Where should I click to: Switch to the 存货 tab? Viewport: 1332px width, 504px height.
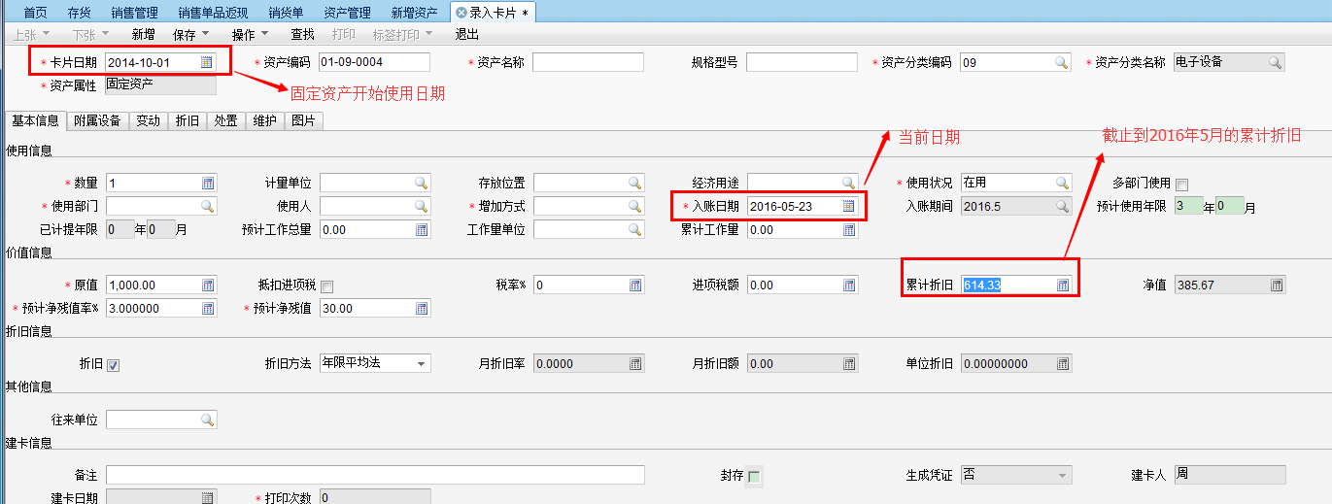click(x=80, y=13)
